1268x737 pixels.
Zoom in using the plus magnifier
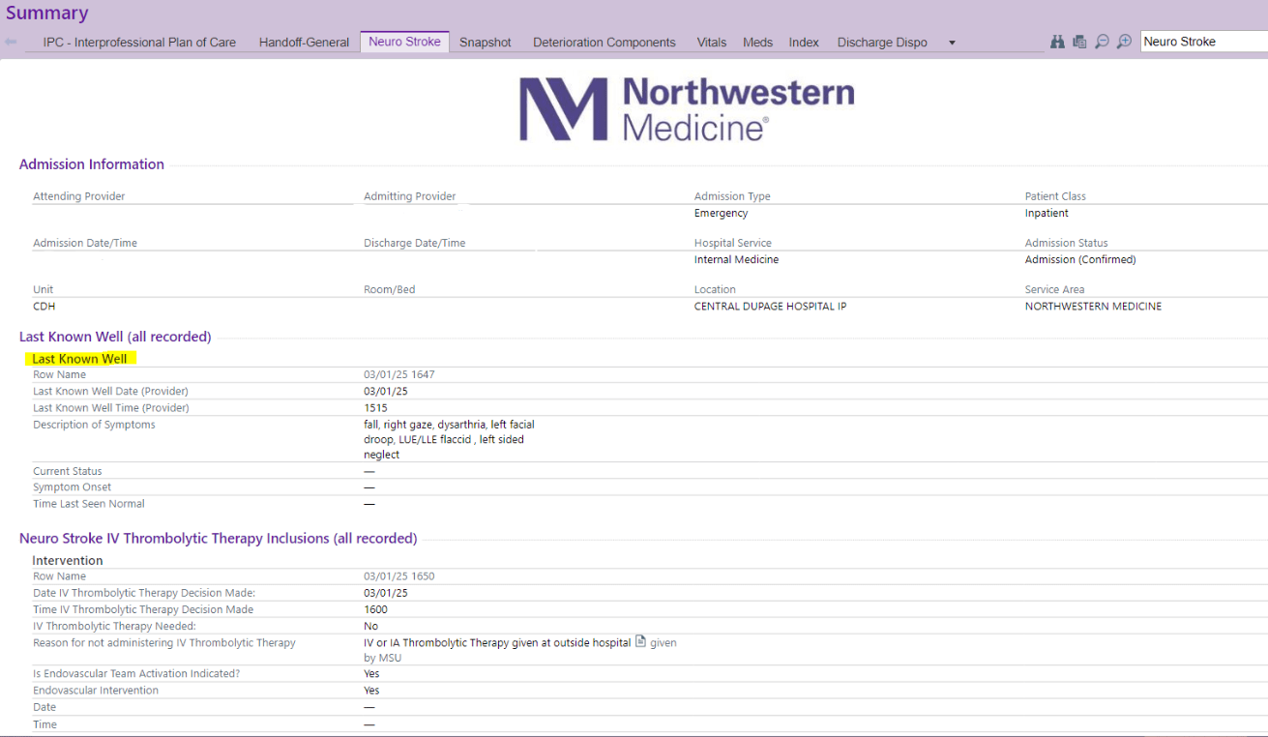[x=1124, y=42]
